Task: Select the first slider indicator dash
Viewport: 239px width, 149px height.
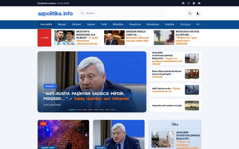Action: coord(72,110)
